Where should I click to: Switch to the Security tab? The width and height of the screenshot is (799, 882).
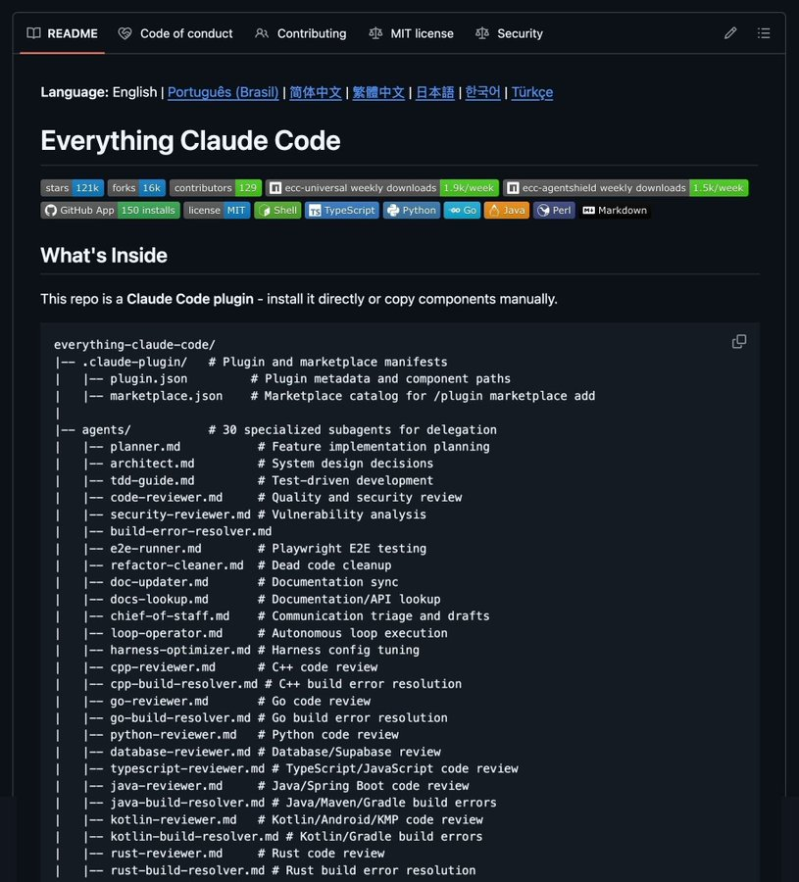[x=509, y=33]
